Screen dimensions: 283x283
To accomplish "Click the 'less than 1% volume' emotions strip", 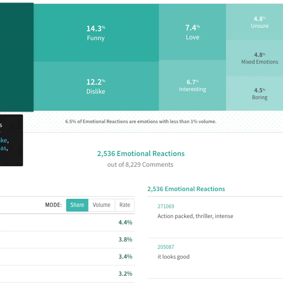I will click(141, 121).
